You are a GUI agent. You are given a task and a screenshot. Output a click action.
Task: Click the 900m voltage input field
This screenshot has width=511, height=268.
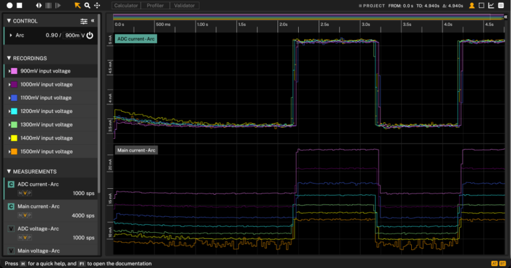click(x=72, y=35)
